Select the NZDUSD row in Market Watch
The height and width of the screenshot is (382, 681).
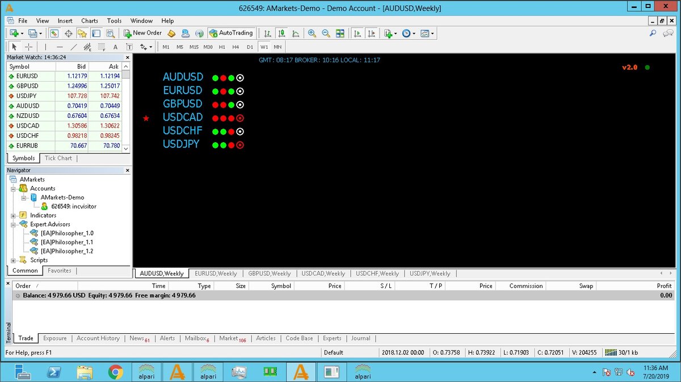64,116
